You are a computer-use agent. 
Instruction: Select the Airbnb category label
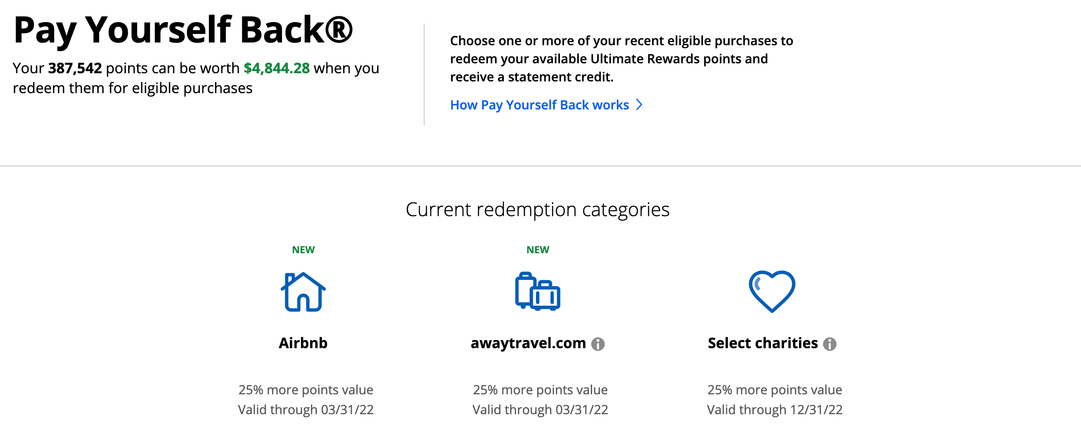303,343
